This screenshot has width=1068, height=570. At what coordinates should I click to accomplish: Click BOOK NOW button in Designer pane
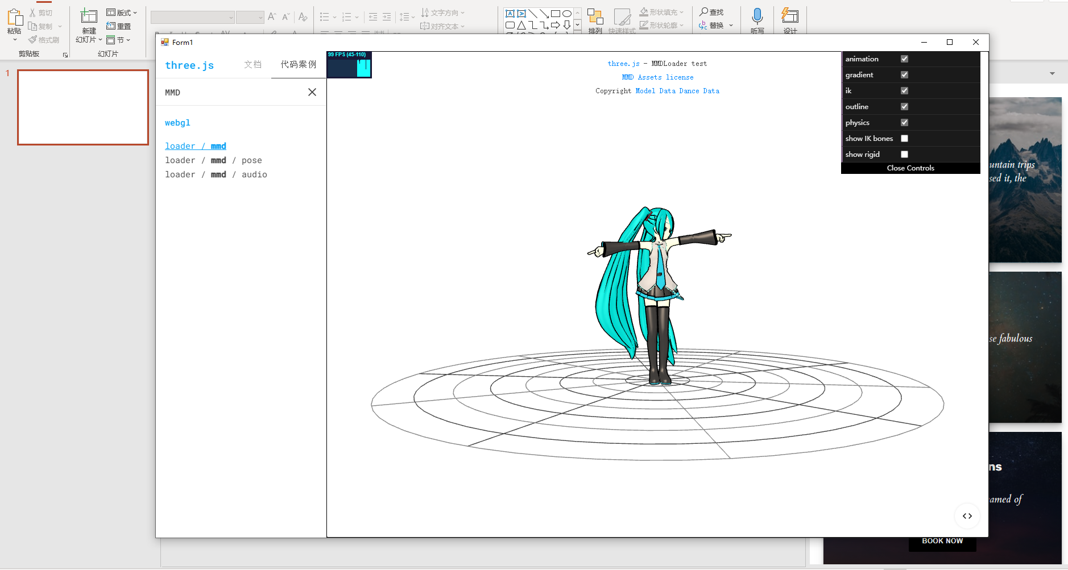pyautogui.click(x=942, y=541)
